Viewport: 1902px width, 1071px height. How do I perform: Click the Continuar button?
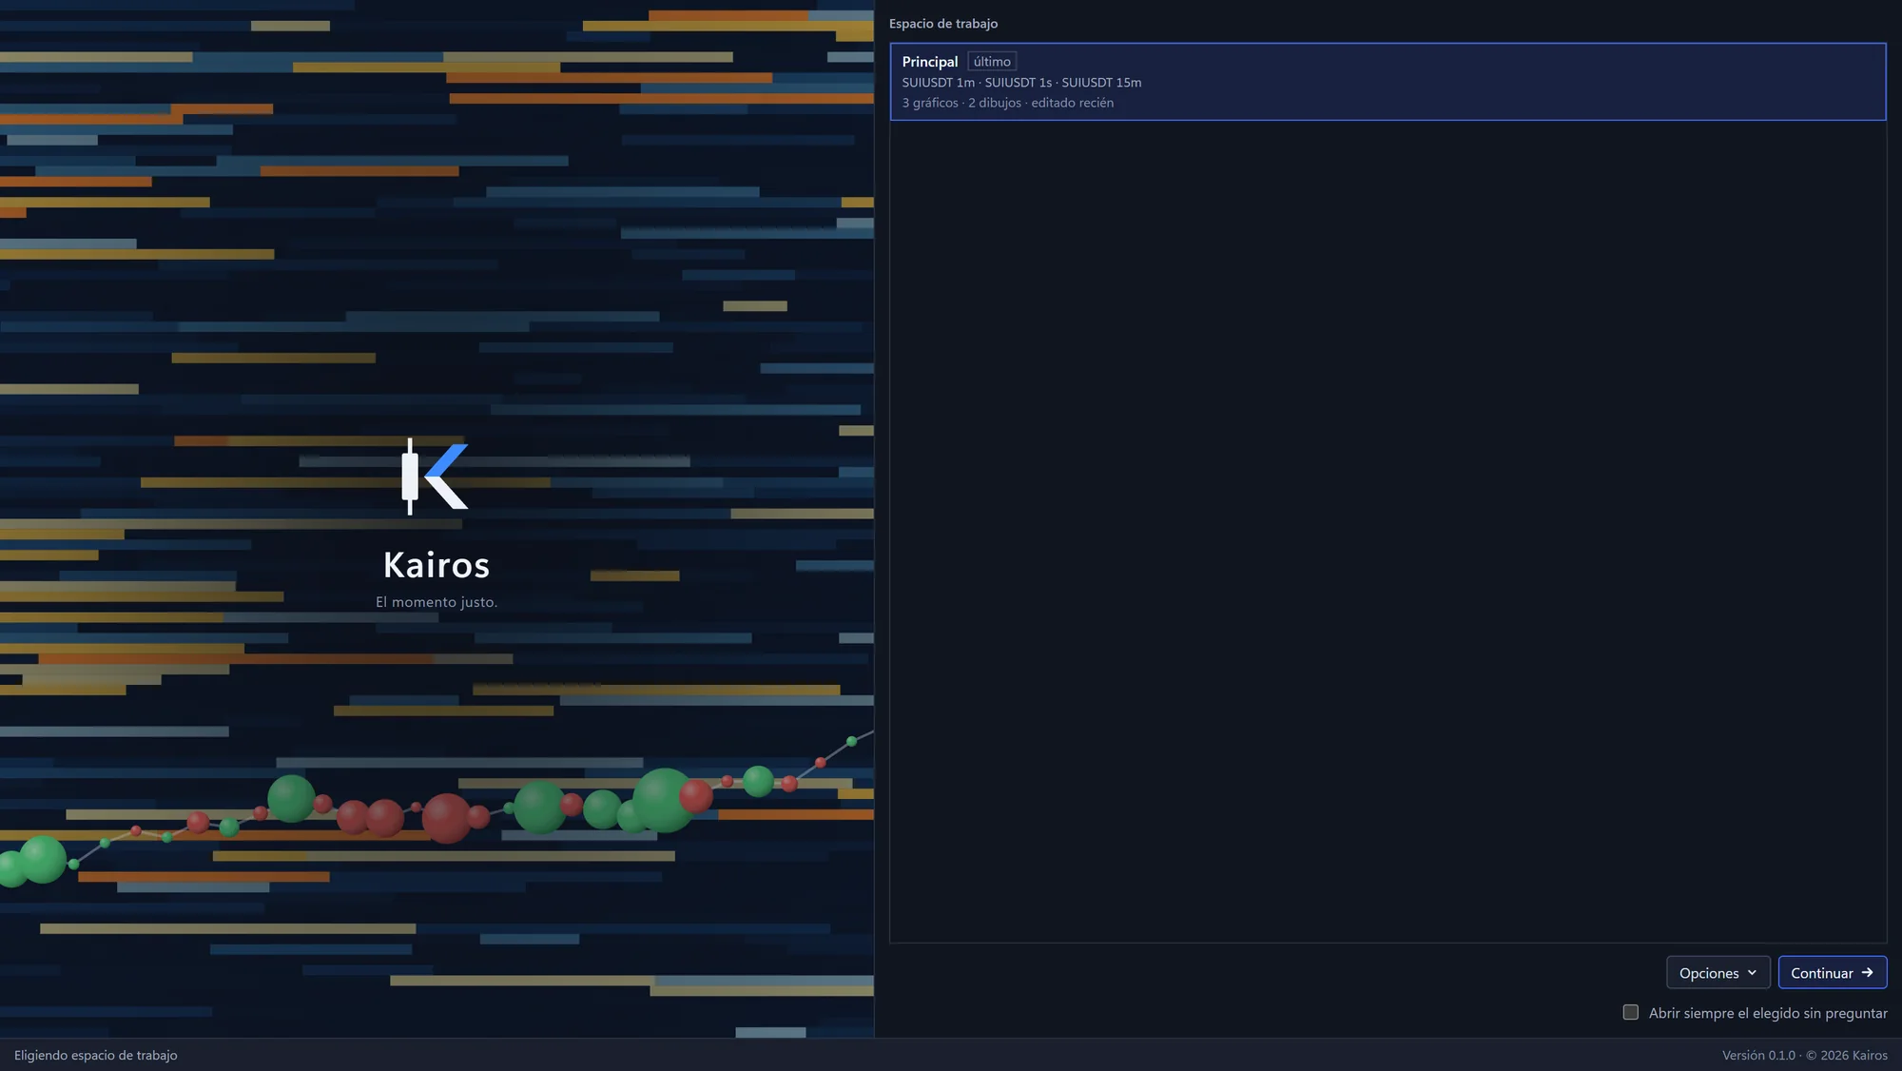tap(1832, 972)
